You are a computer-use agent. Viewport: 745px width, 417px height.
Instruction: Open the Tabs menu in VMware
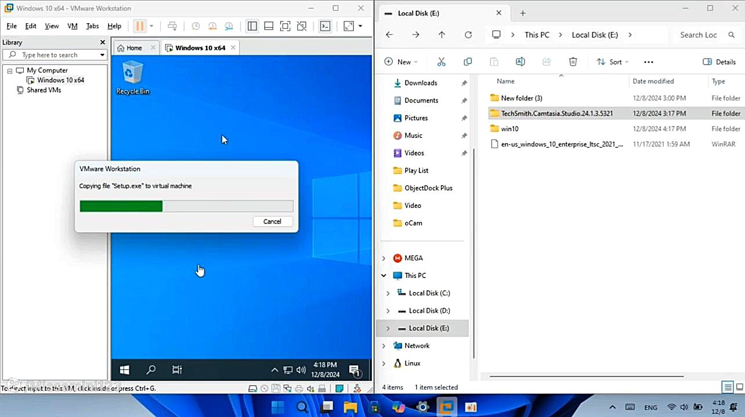pyautogui.click(x=92, y=26)
